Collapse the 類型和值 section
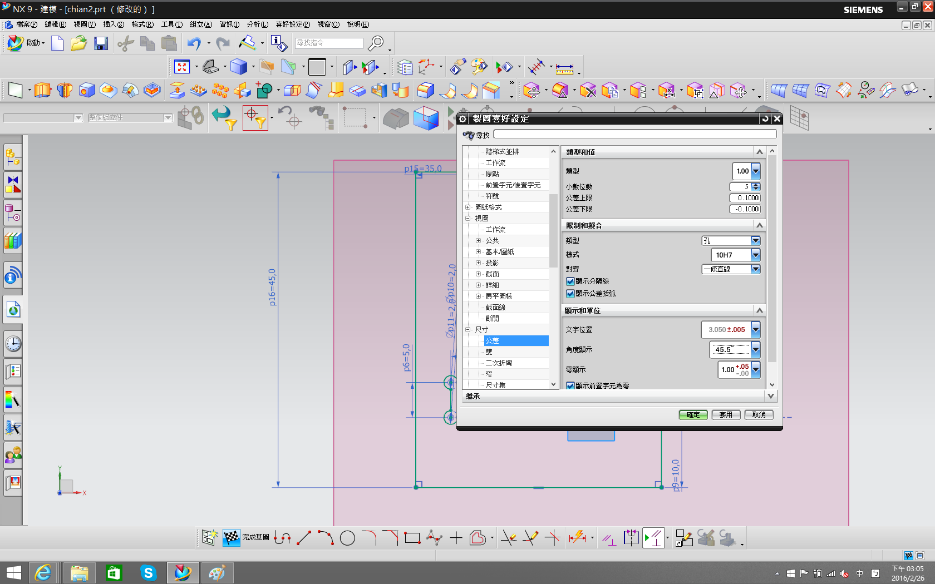 click(x=759, y=152)
